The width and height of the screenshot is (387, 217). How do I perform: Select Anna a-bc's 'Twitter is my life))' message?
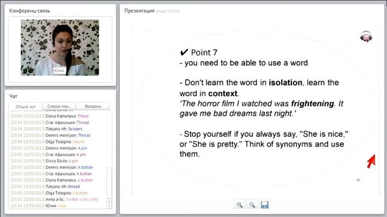pyautogui.click(x=54, y=199)
